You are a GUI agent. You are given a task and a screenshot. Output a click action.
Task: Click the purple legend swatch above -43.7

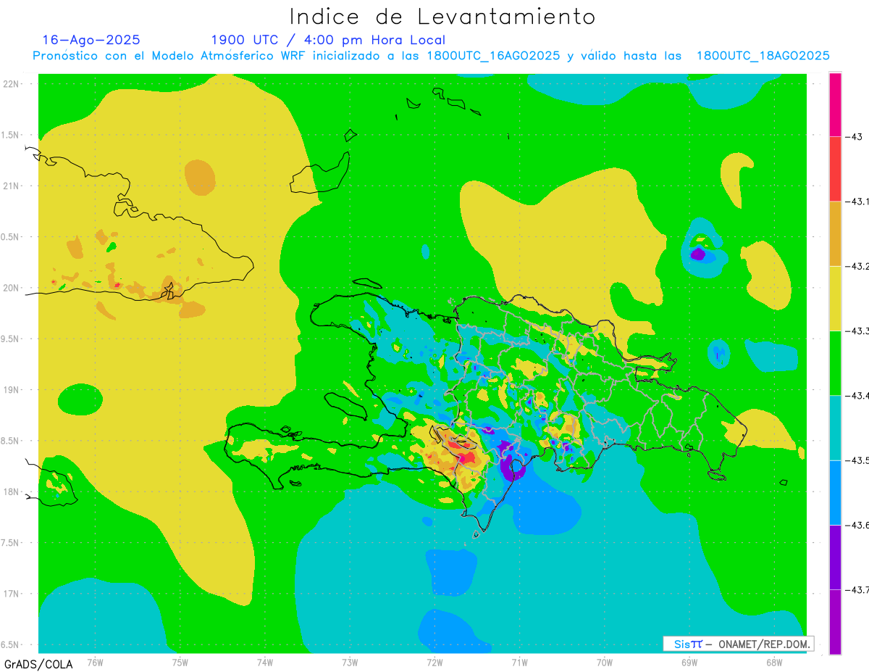[835, 557]
